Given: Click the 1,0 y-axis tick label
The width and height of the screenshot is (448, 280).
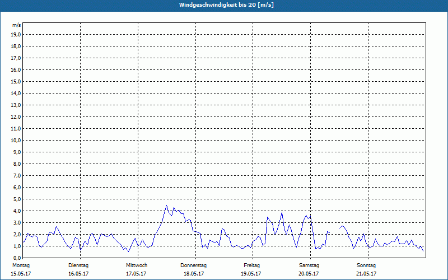Looking at the screenshot, I should [x=17, y=246].
